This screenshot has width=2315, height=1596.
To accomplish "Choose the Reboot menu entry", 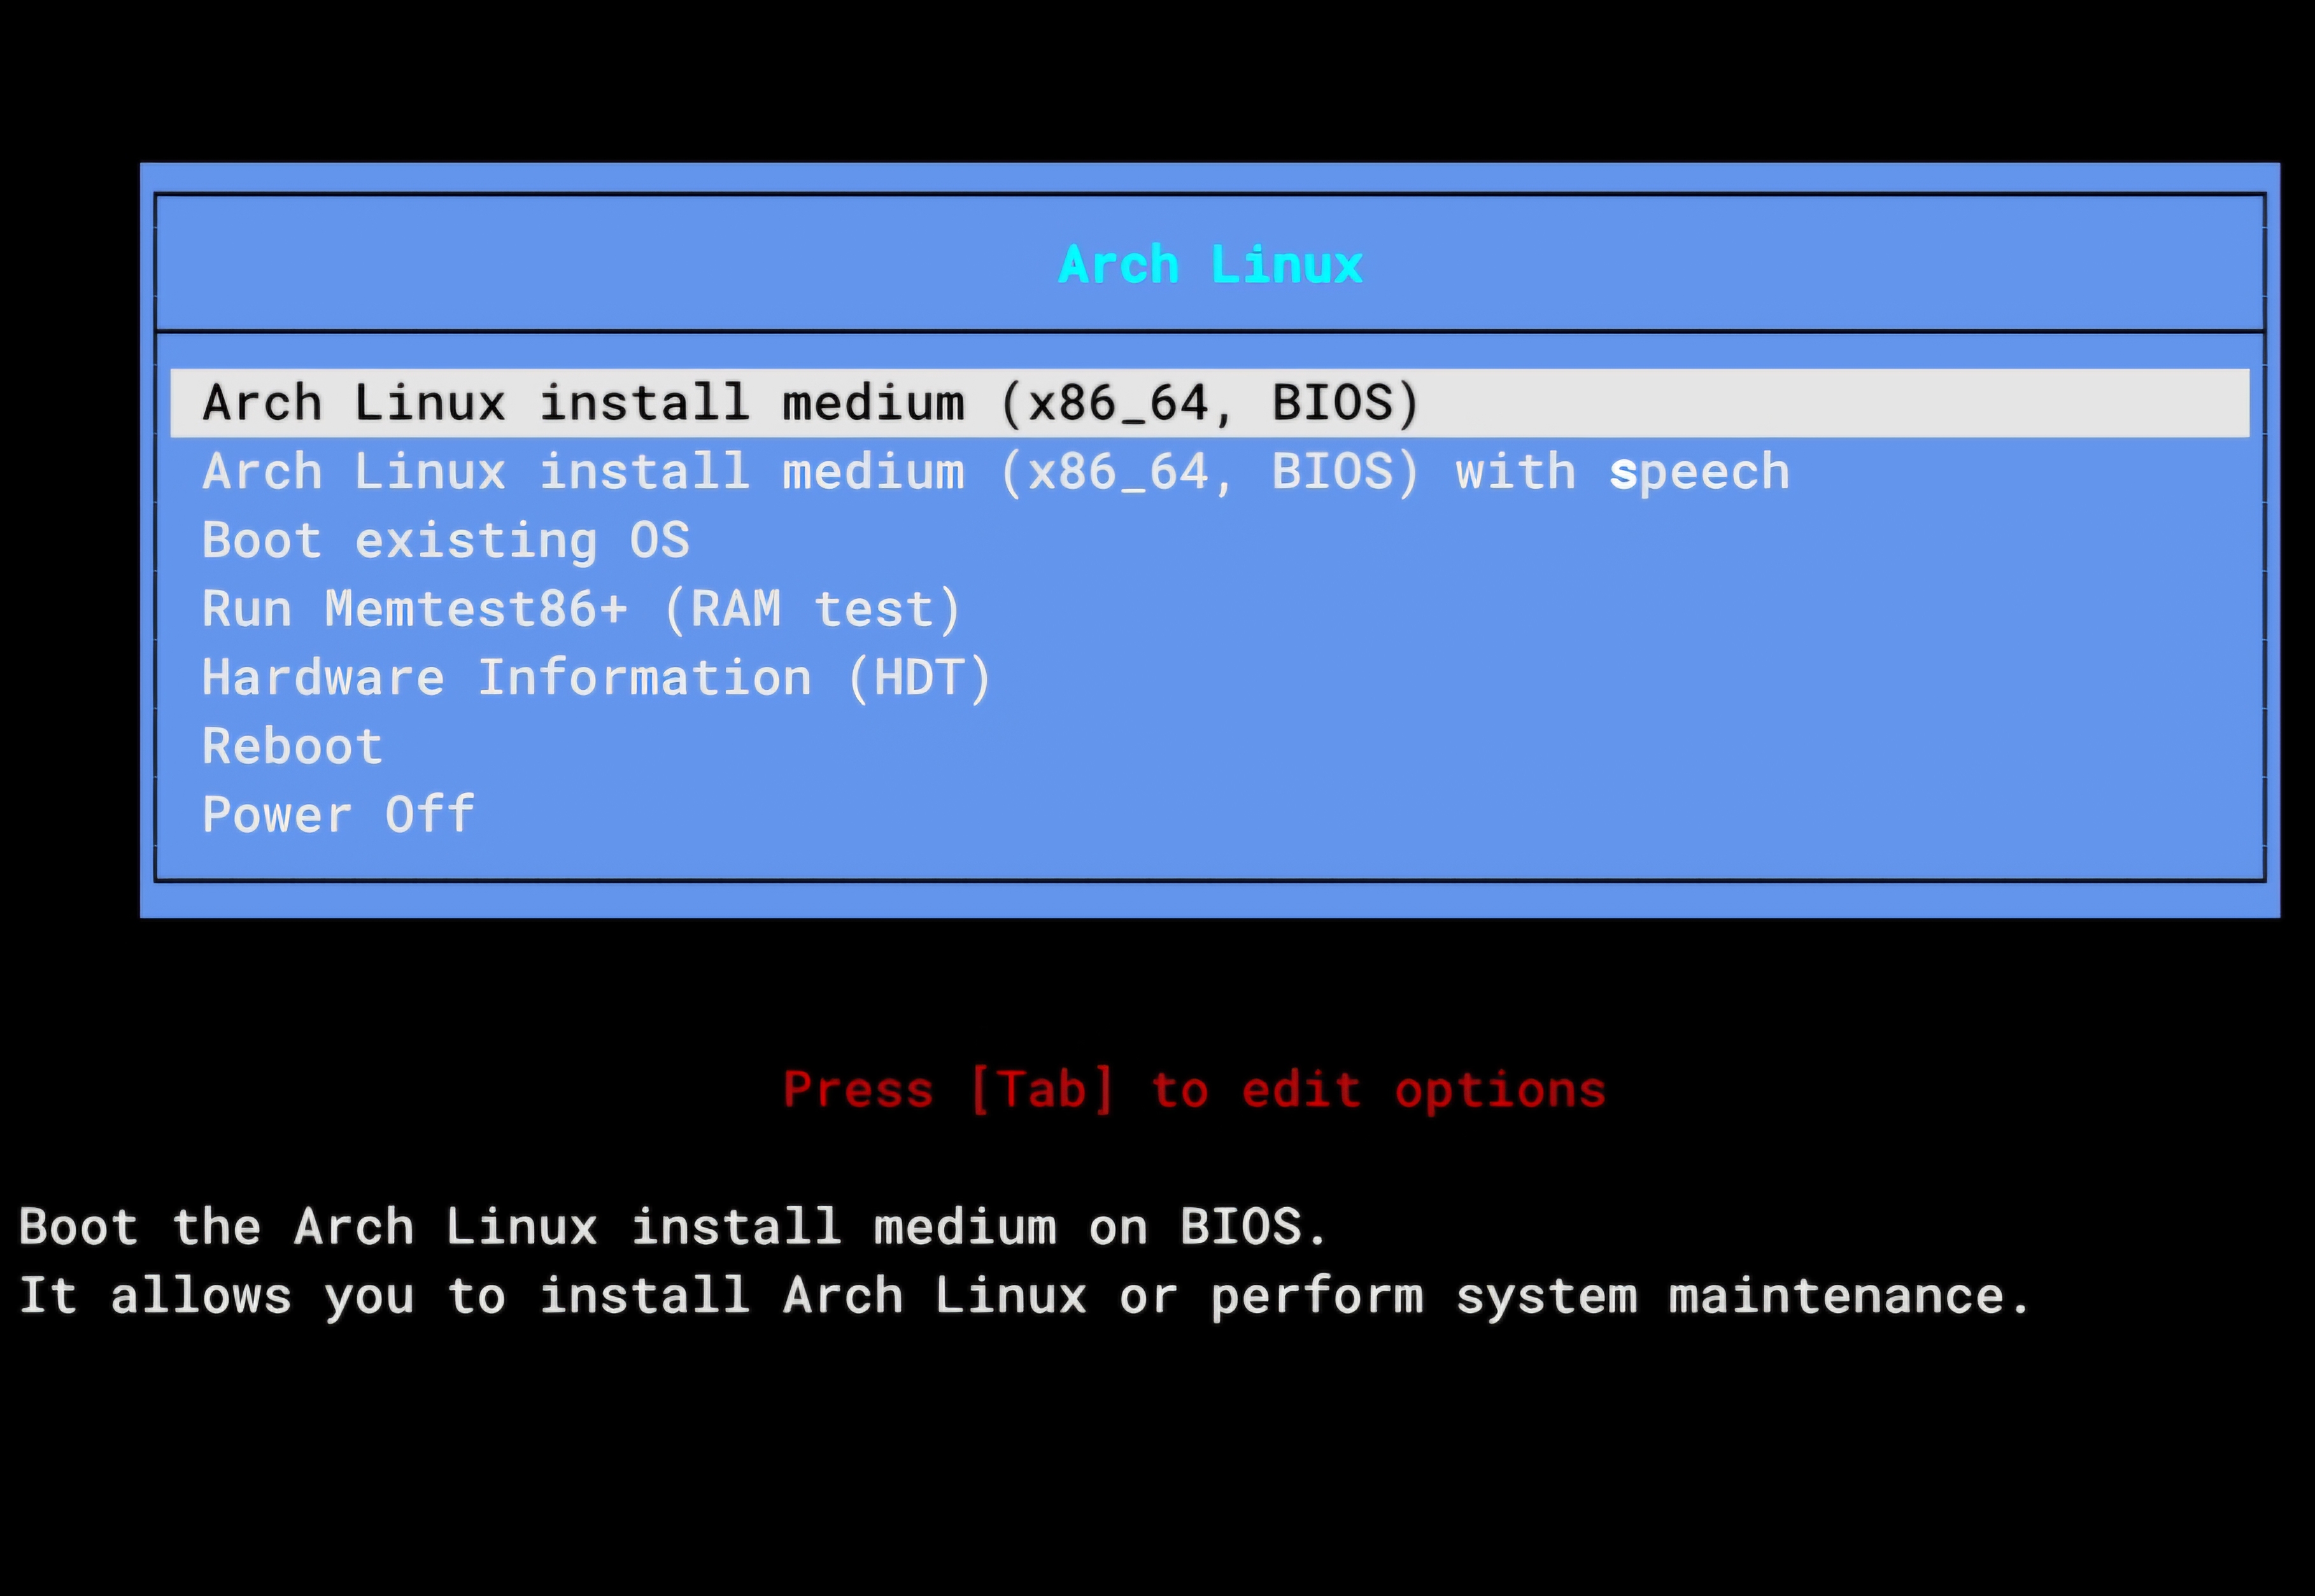I will pos(292,747).
